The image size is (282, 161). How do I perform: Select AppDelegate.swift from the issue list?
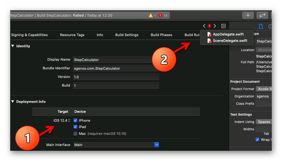228,34
